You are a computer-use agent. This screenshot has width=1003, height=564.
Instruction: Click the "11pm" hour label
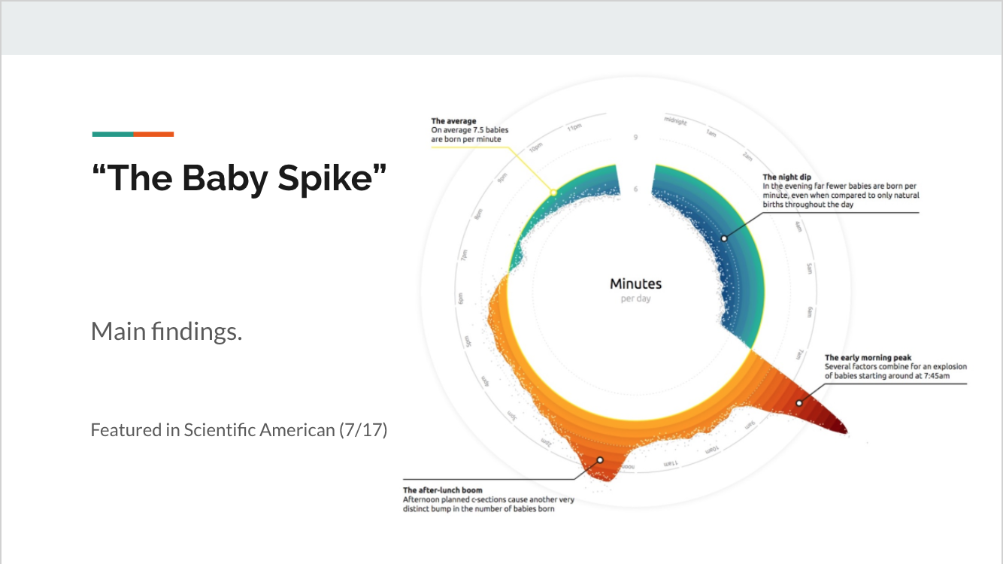coord(574,128)
